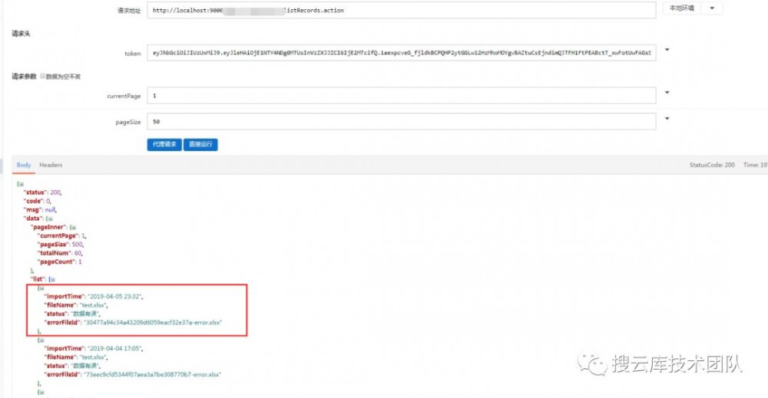The width and height of the screenshot is (768, 398).
Task: Click the importTime 2019-04-04 17:05 line
Action: pyautogui.click(x=94, y=349)
